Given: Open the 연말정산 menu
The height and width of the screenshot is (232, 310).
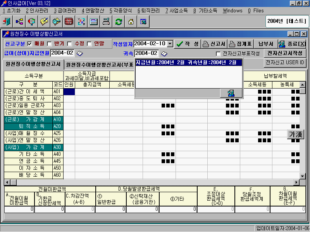Looking at the screenshot, I should pos(93,10).
